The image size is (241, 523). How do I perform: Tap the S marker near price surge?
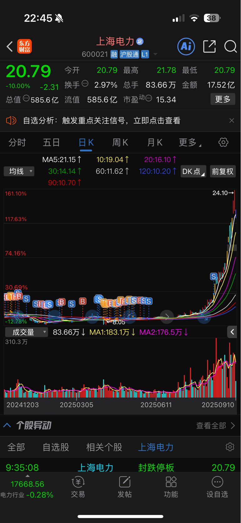pyautogui.click(x=213, y=276)
